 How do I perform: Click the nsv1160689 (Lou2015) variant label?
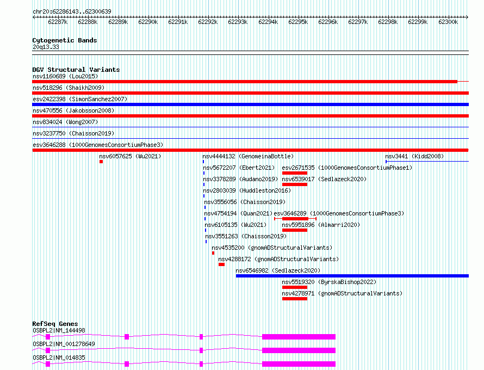65,76
